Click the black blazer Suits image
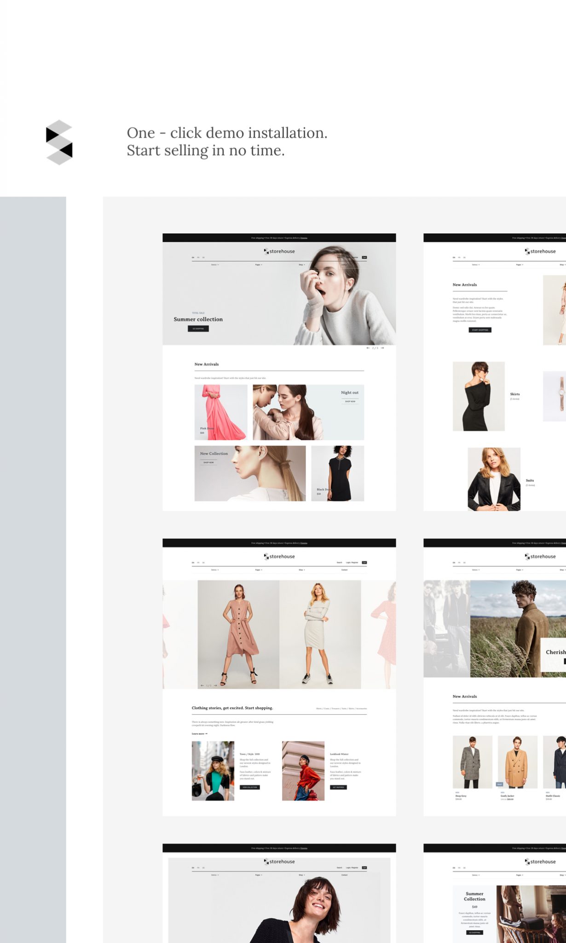Viewport: 566px width, 943px height. point(494,479)
